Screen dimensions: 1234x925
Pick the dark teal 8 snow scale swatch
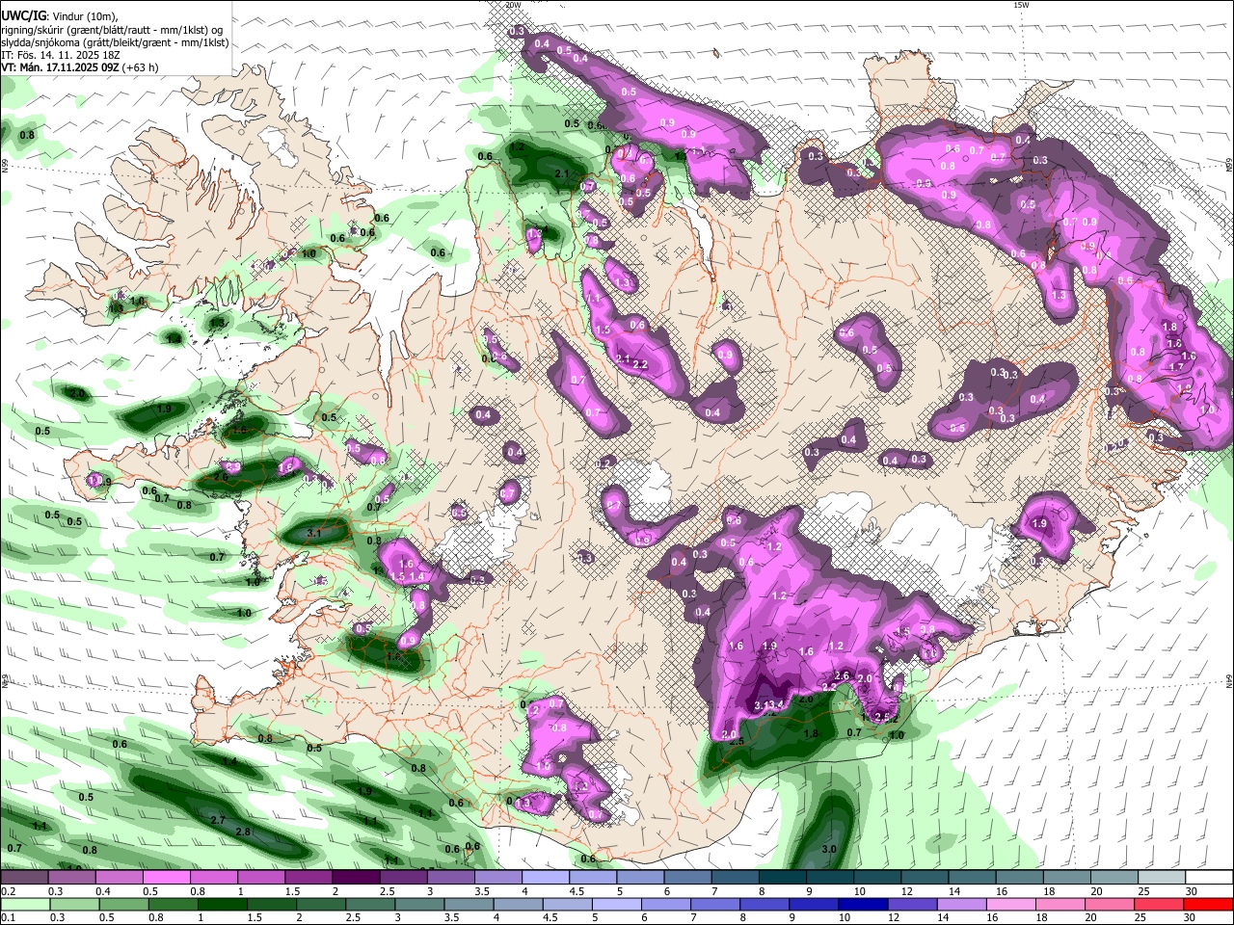[784, 878]
